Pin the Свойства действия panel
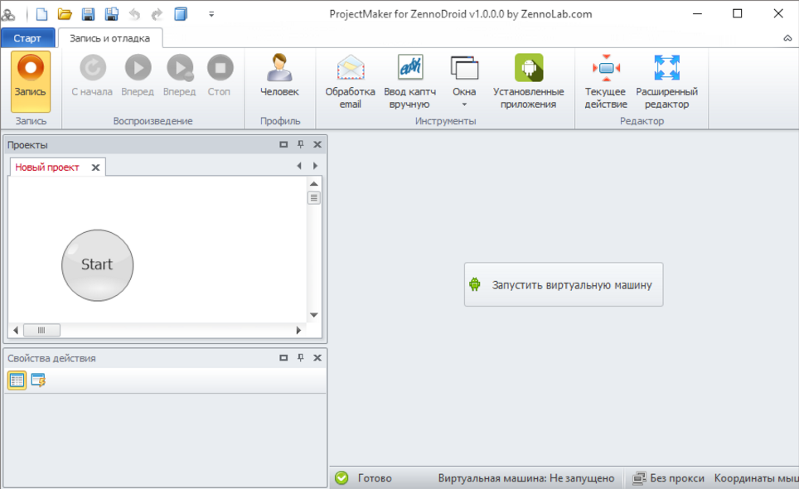The height and width of the screenshot is (489, 799). [x=301, y=358]
